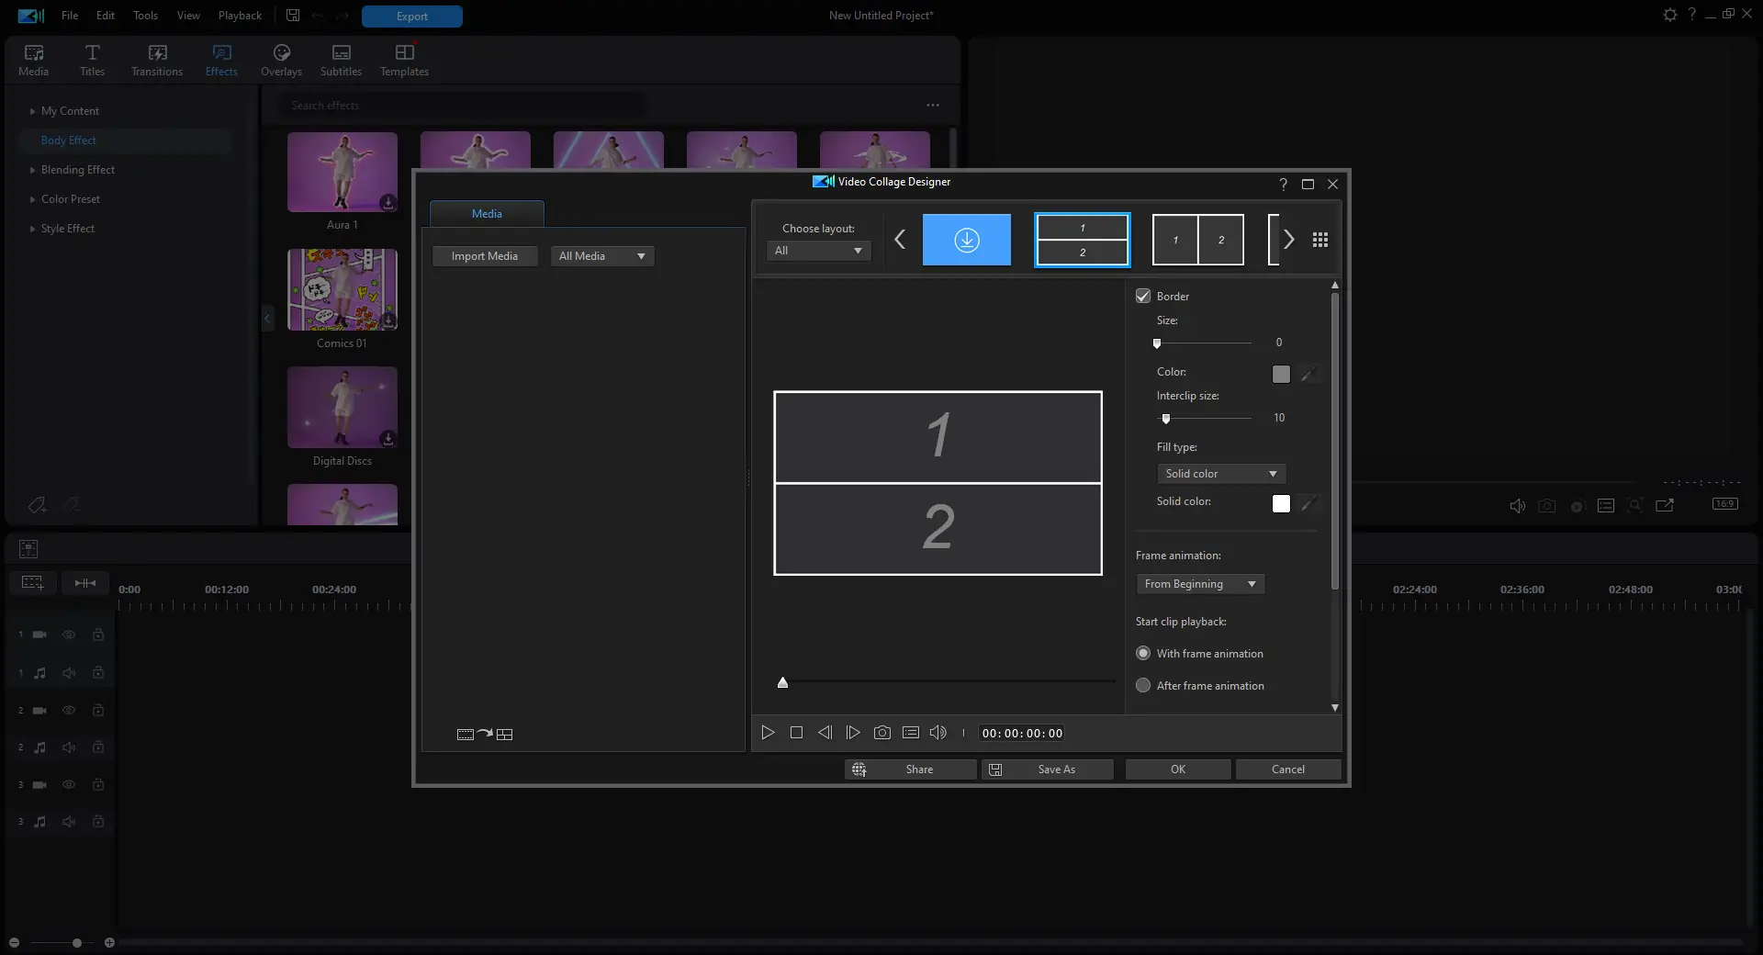Image resolution: width=1763 pixels, height=955 pixels.
Task: Collapse the effects library side panel
Action: pyautogui.click(x=267, y=319)
